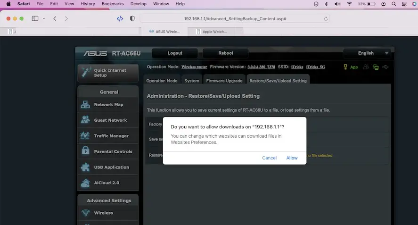This screenshot has height=225, width=418.
Task: Go forward in Safari
Action: pos(66,18)
